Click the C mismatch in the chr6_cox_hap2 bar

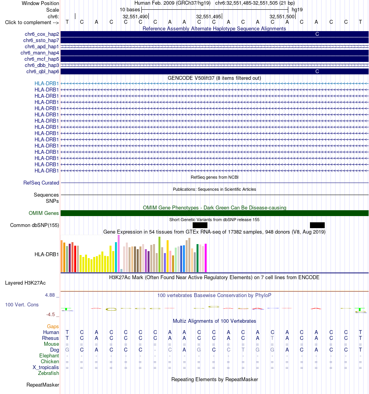[x=317, y=34]
